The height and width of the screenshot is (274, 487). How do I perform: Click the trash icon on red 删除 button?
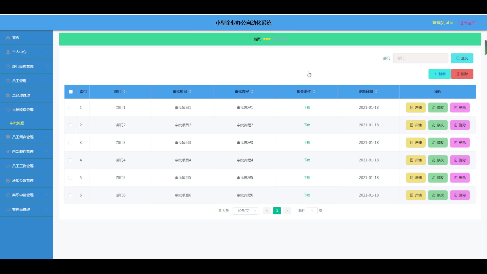coord(458,74)
